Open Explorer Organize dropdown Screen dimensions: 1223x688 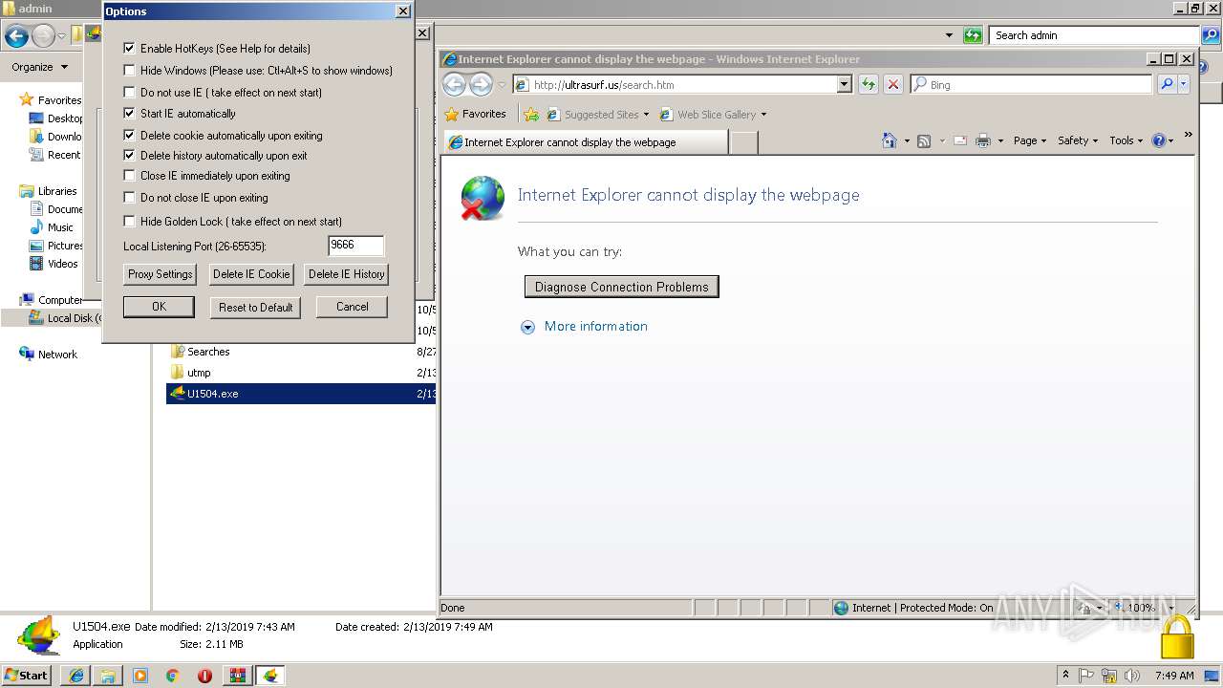coord(39,67)
